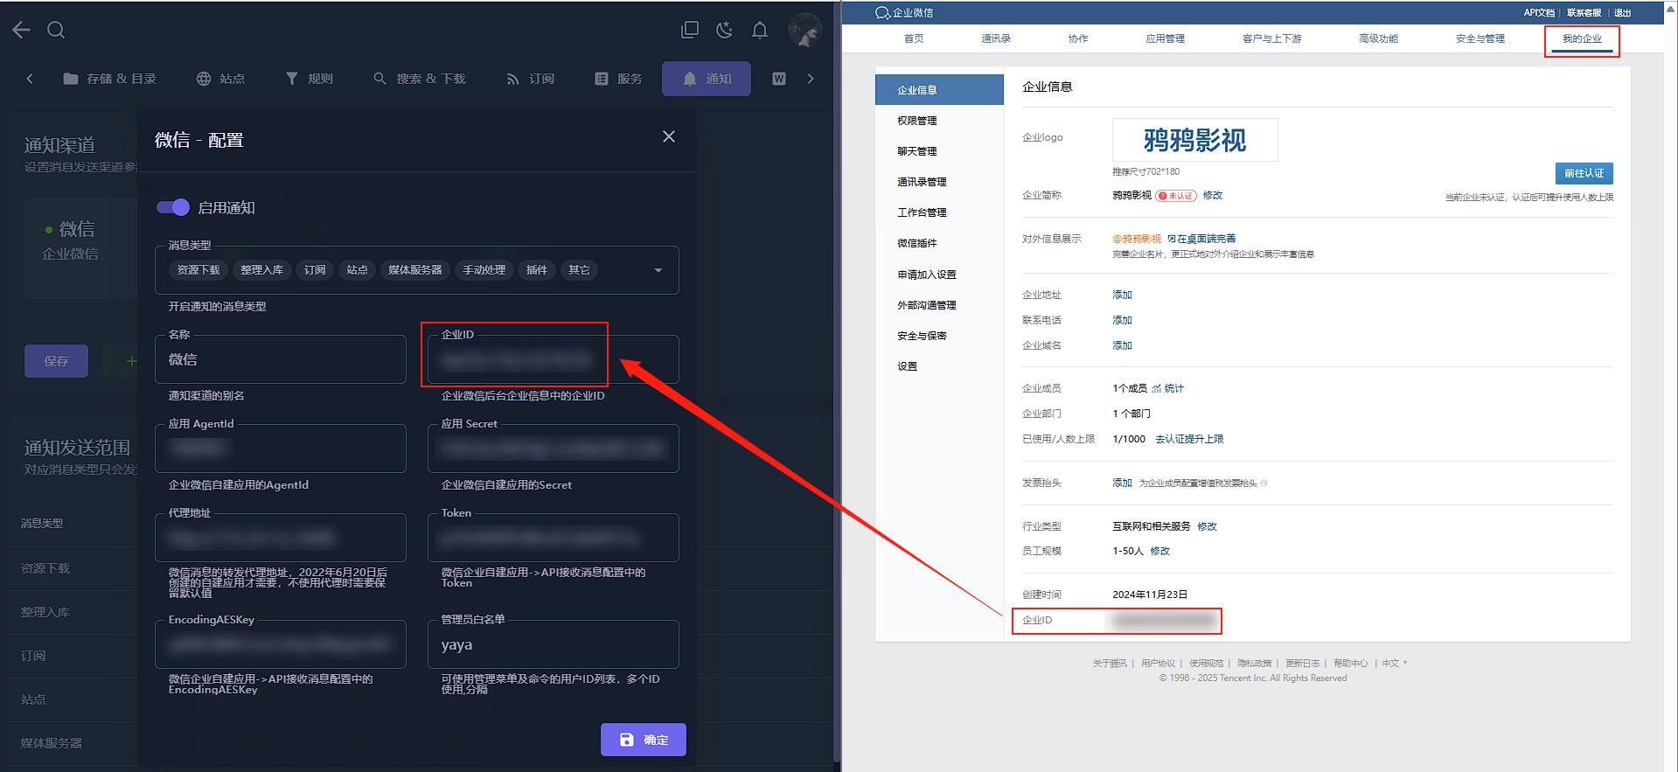1678x772 pixels.
Task: Click 联系客服 link
Action: pos(1584,13)
